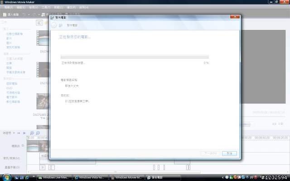Expand the quick launch chevron
This screenshot has height=181, width=290.
34,177
